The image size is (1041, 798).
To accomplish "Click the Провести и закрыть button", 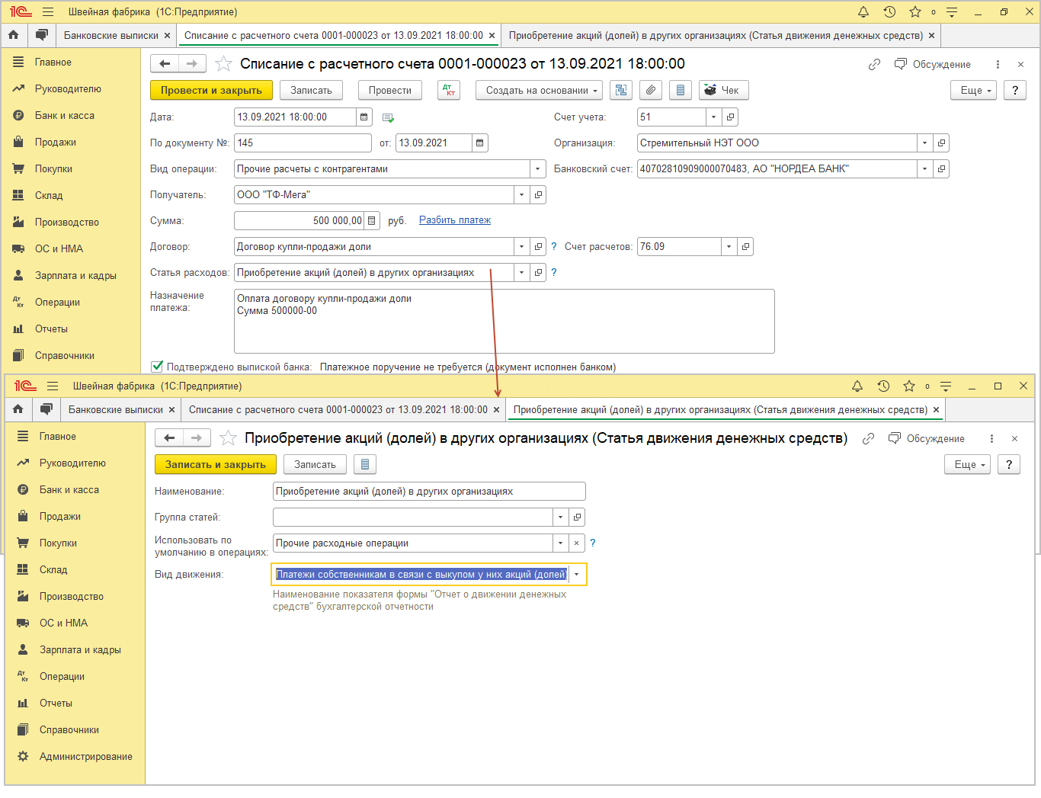I will 211,91.
